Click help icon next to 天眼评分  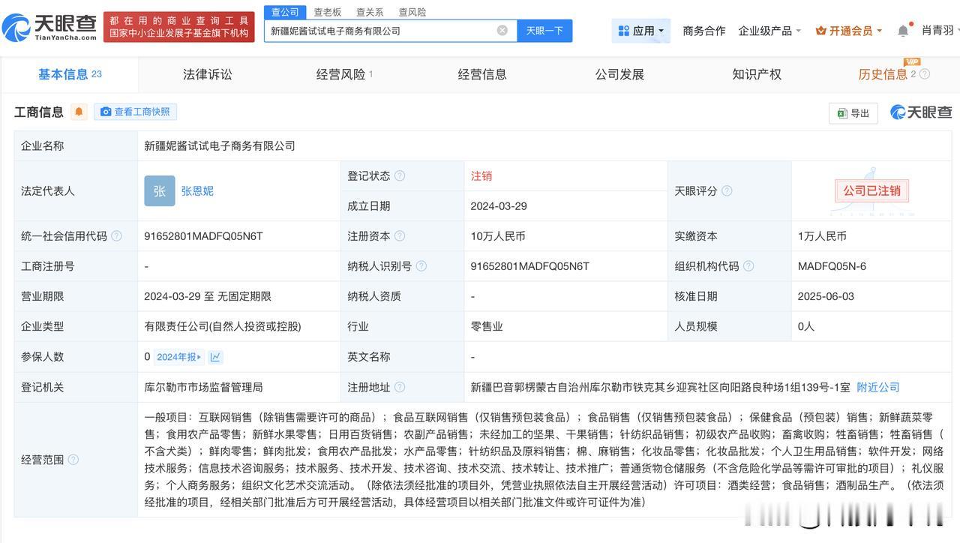(727, 191)
